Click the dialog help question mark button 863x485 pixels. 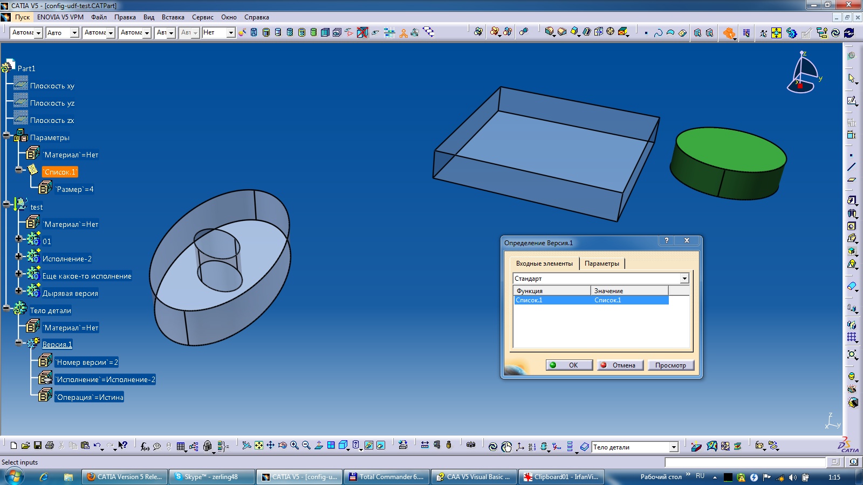point(667,240)
